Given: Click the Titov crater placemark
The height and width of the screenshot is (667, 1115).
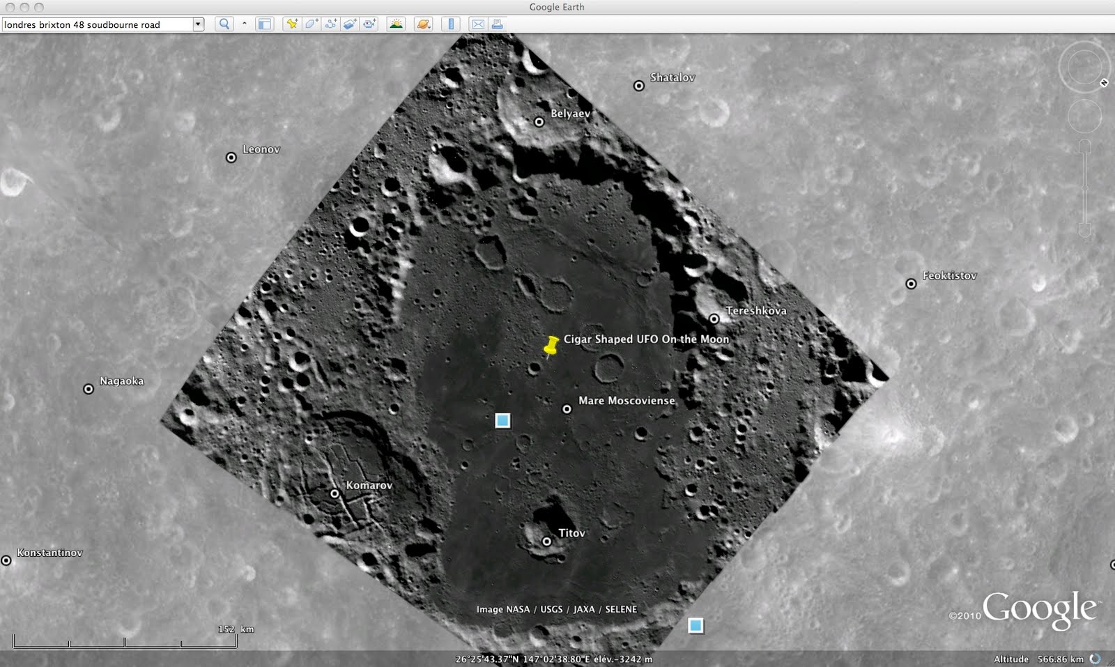Looking at the screenshot, I should tap(547, 542).
